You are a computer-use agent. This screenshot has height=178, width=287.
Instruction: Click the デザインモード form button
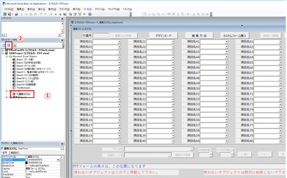point(163,35)
